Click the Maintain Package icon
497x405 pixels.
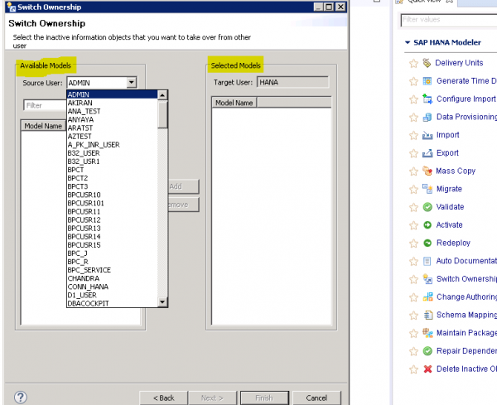point(427,333)
